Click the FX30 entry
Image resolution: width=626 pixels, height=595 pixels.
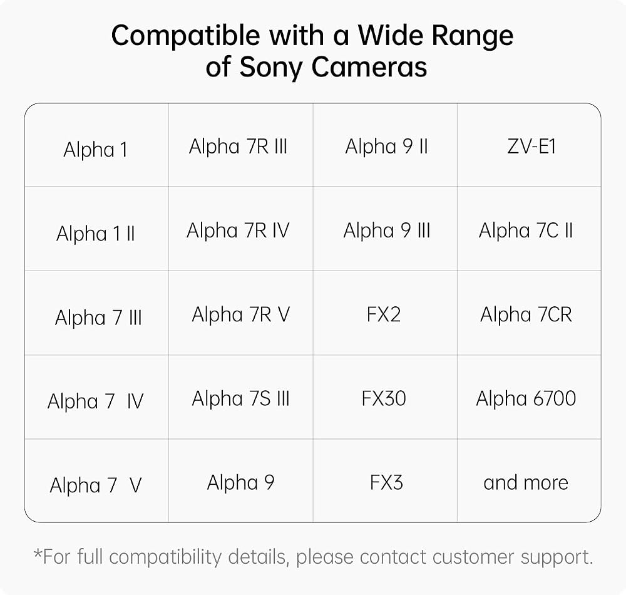(385, 397)
